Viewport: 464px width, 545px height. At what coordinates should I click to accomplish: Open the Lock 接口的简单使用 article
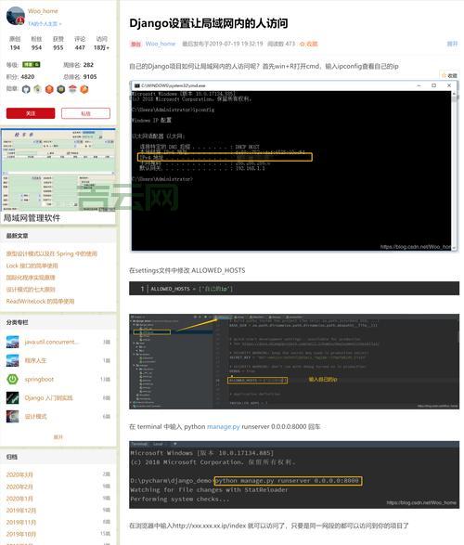click(x=32, y=266)
